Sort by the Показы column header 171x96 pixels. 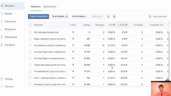pos(87,25)
